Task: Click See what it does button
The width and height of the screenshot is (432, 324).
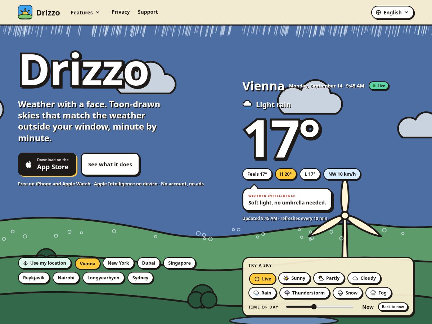Action: 110,164
